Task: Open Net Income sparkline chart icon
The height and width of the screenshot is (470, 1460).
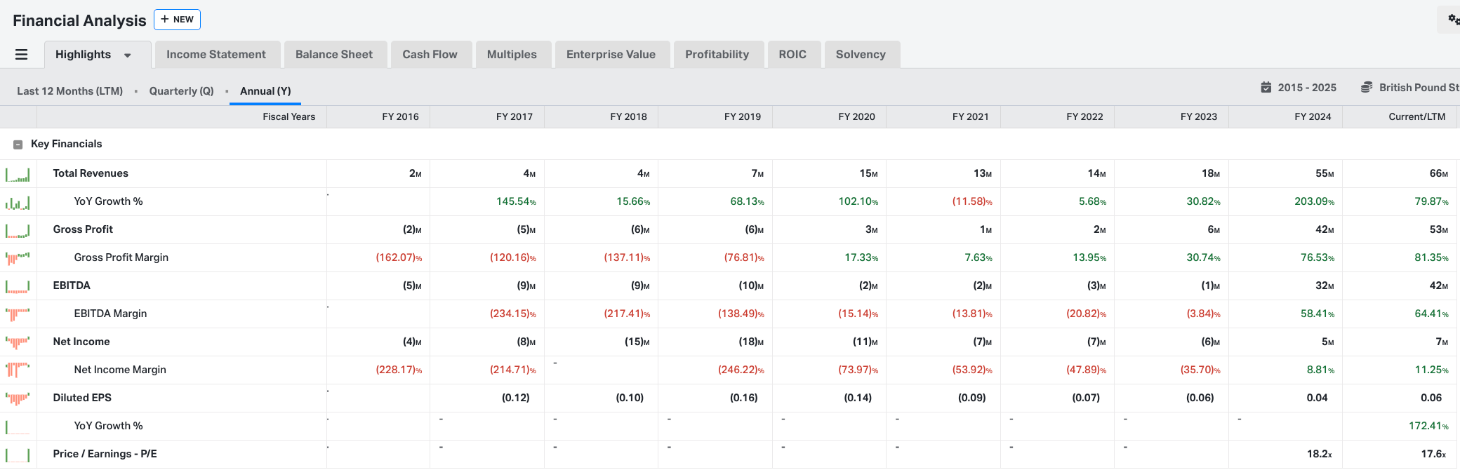Action: tap(18, 342)
